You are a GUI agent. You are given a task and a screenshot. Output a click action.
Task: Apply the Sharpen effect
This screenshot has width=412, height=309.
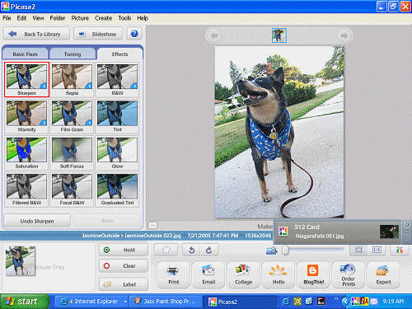pyautogui.click(x=26, y=79)
